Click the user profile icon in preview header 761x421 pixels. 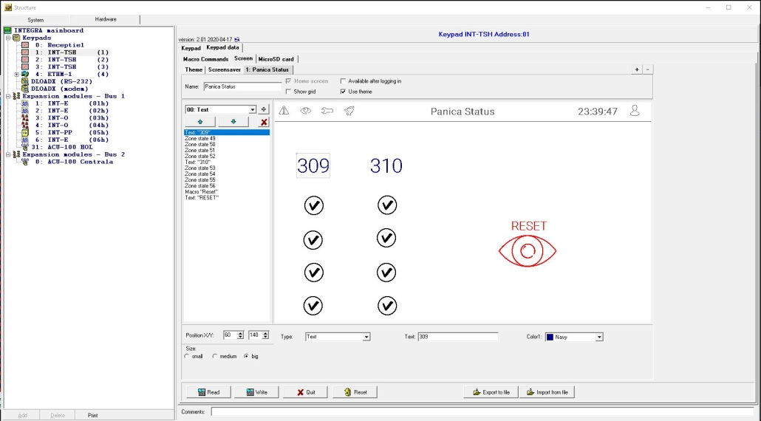pyautogui.click(x=634, y=111)
